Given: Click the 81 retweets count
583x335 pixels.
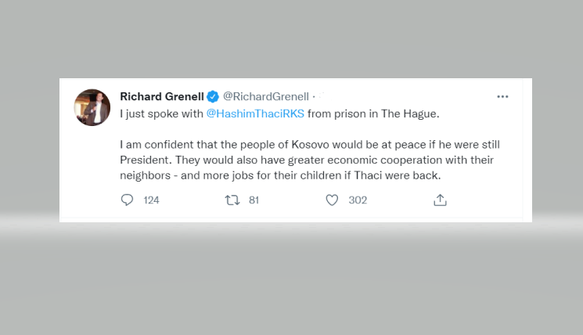Looking at the screenshot, I should pos(254,200).
